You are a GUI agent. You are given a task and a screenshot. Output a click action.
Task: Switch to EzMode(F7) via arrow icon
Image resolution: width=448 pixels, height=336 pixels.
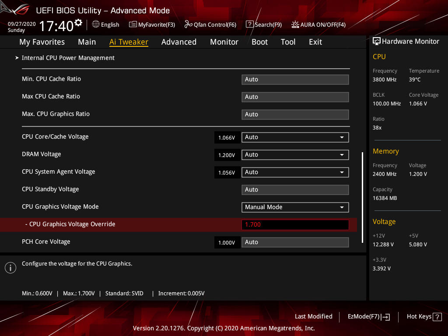tap(386, 317)
